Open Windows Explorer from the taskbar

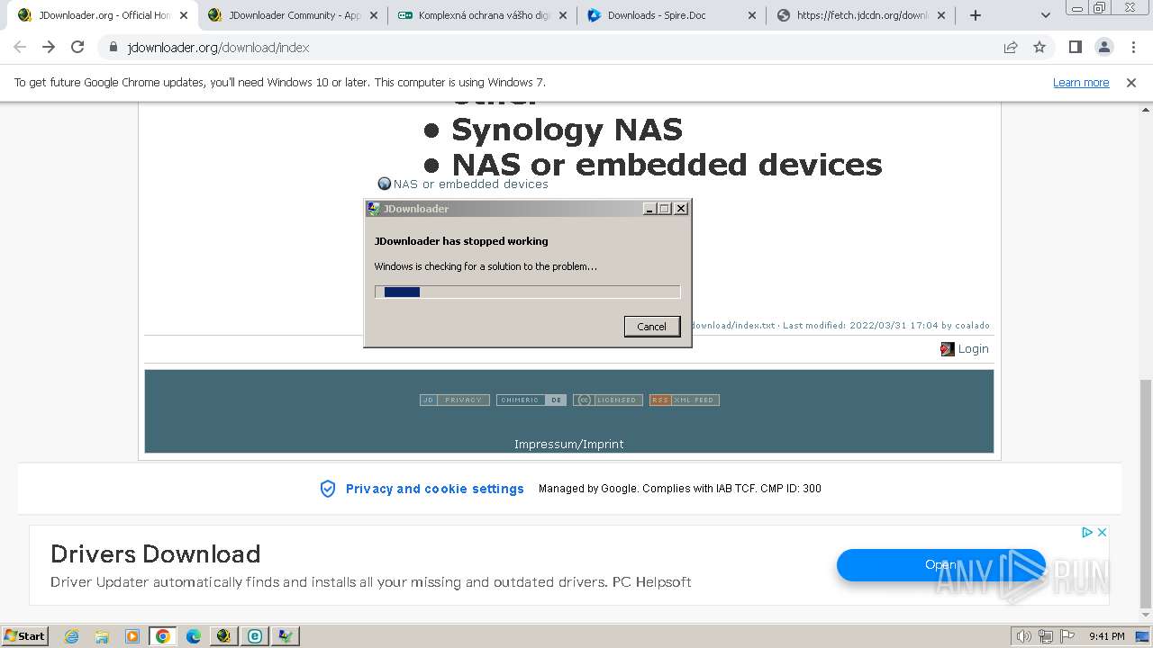[102, 636]
